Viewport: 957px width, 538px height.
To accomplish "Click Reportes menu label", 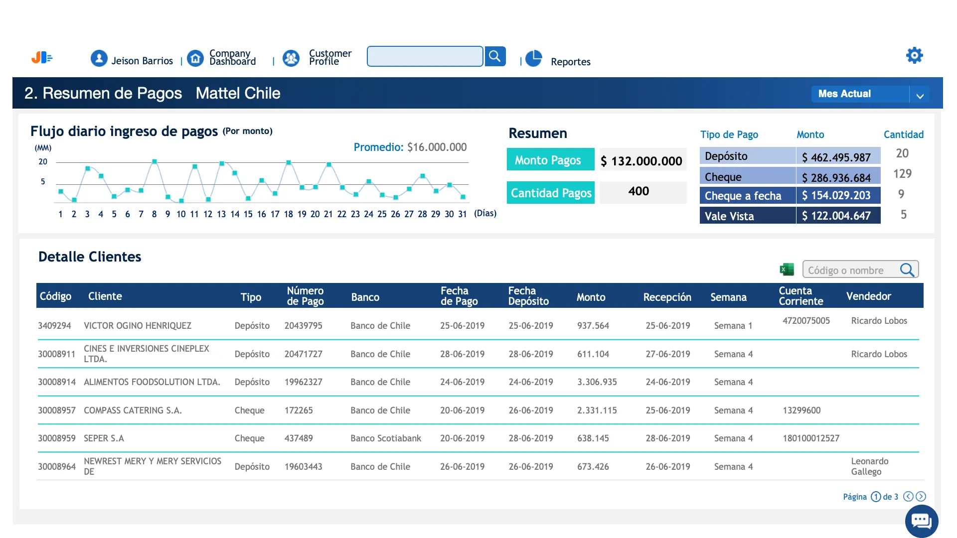I will 570,62.
